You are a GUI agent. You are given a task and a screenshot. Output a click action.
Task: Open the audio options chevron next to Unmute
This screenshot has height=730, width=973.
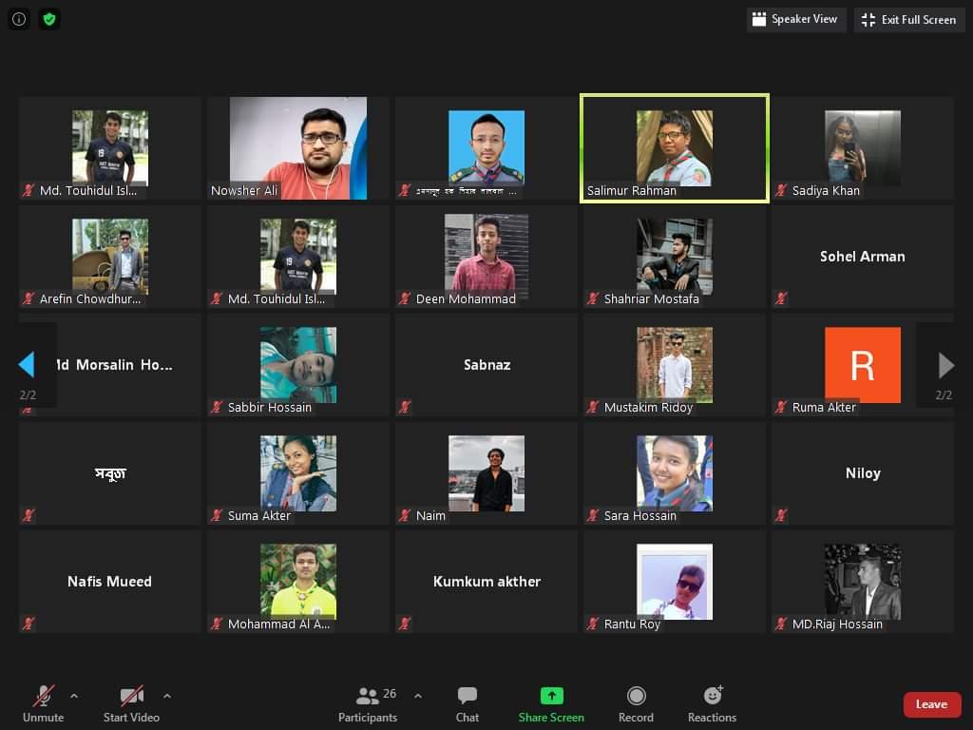coord(74,695)
